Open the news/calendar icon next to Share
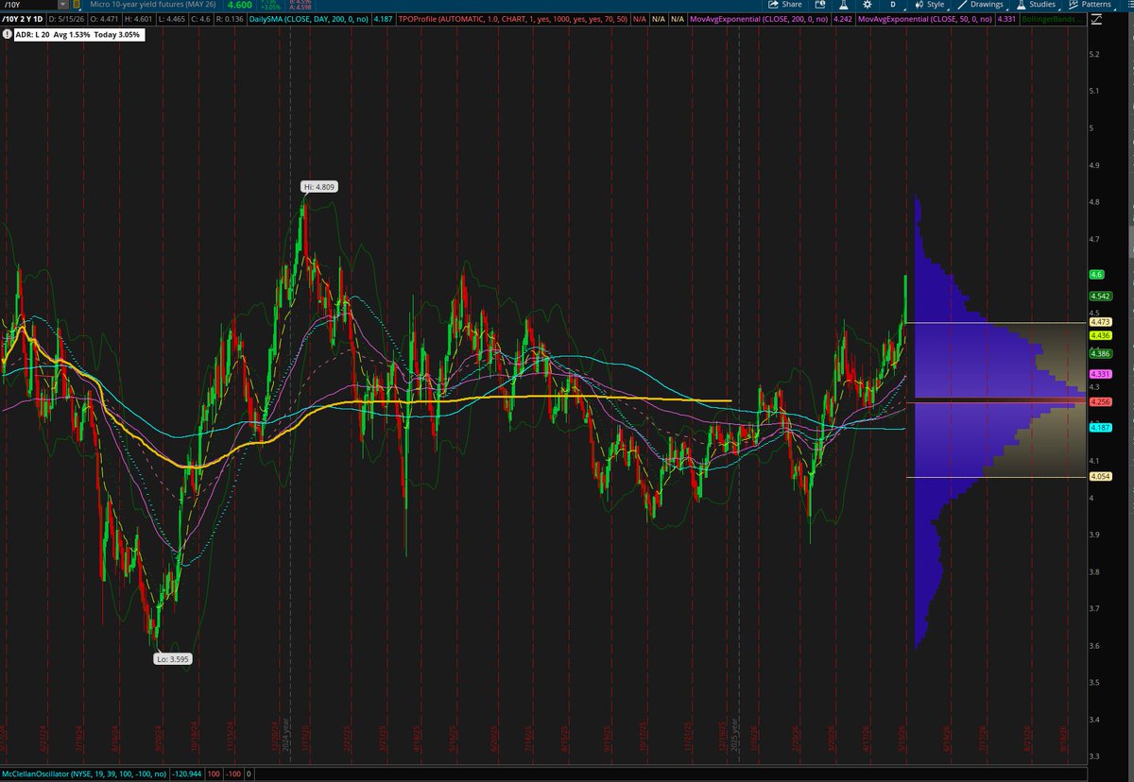Image resolution: width=1134 pixels, height=782 pixels. coord(819,5)
